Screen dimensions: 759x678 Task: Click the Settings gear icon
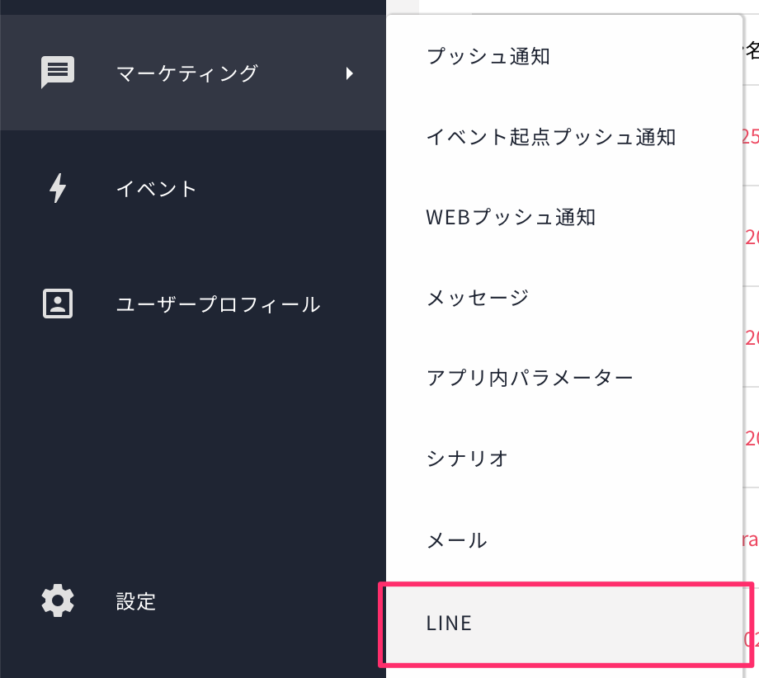point(58,600)
